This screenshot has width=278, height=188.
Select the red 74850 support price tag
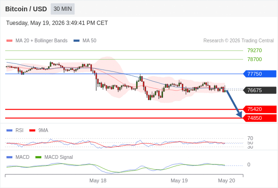(x=260, y=118)
